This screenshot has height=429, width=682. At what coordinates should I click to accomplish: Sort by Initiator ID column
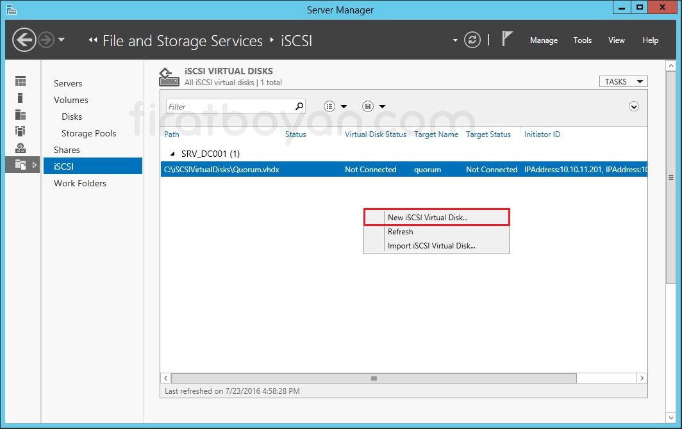tap(542, 134)
